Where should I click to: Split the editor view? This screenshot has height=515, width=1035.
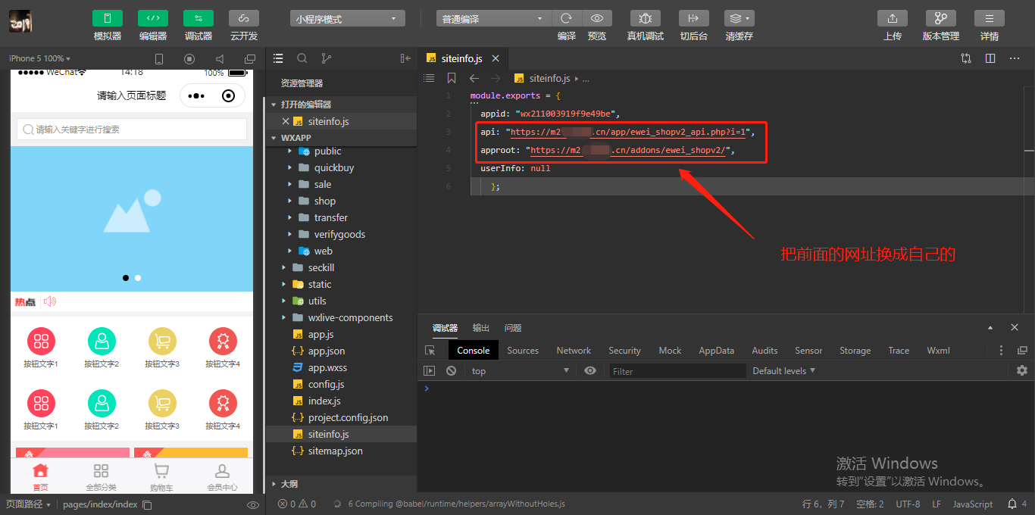[990, 58]
